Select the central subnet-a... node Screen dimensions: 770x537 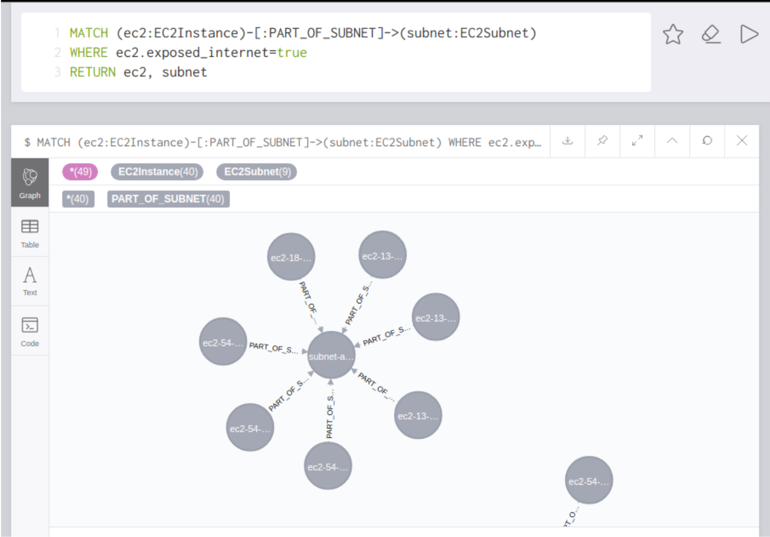pos(331,355)
